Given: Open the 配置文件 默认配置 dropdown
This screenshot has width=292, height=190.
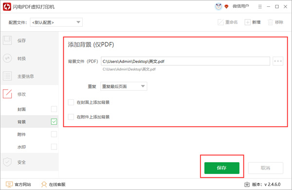Looking at the screenshot, I should click(56, 22).
